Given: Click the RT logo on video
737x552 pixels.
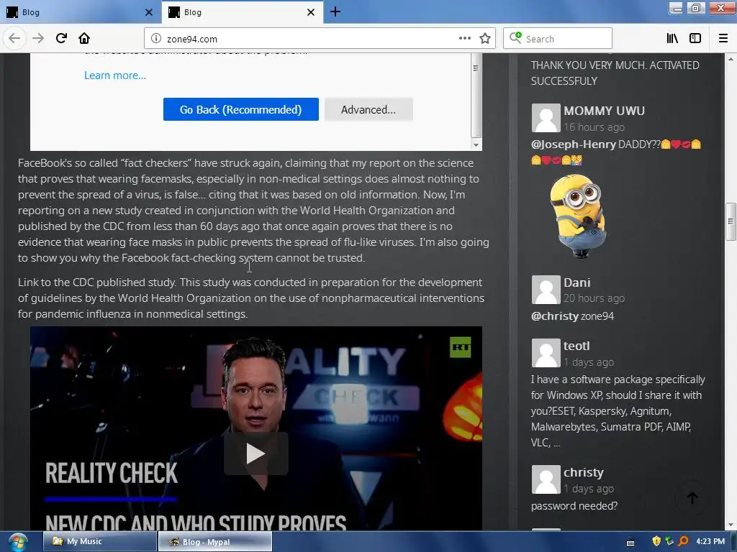Looking at the screenshot, I should (x=460, y=347).
